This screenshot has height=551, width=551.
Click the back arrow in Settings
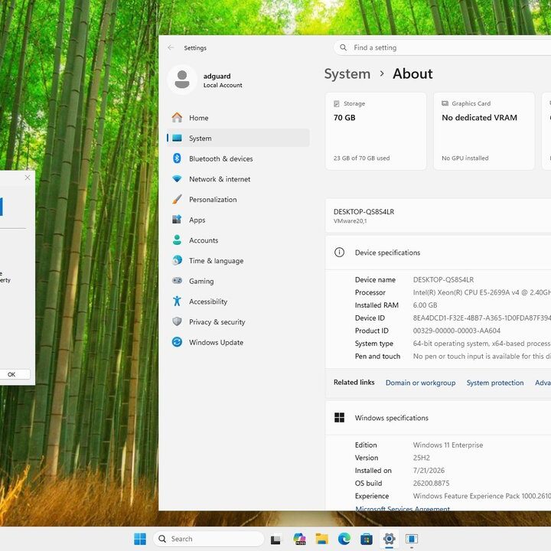171,47
